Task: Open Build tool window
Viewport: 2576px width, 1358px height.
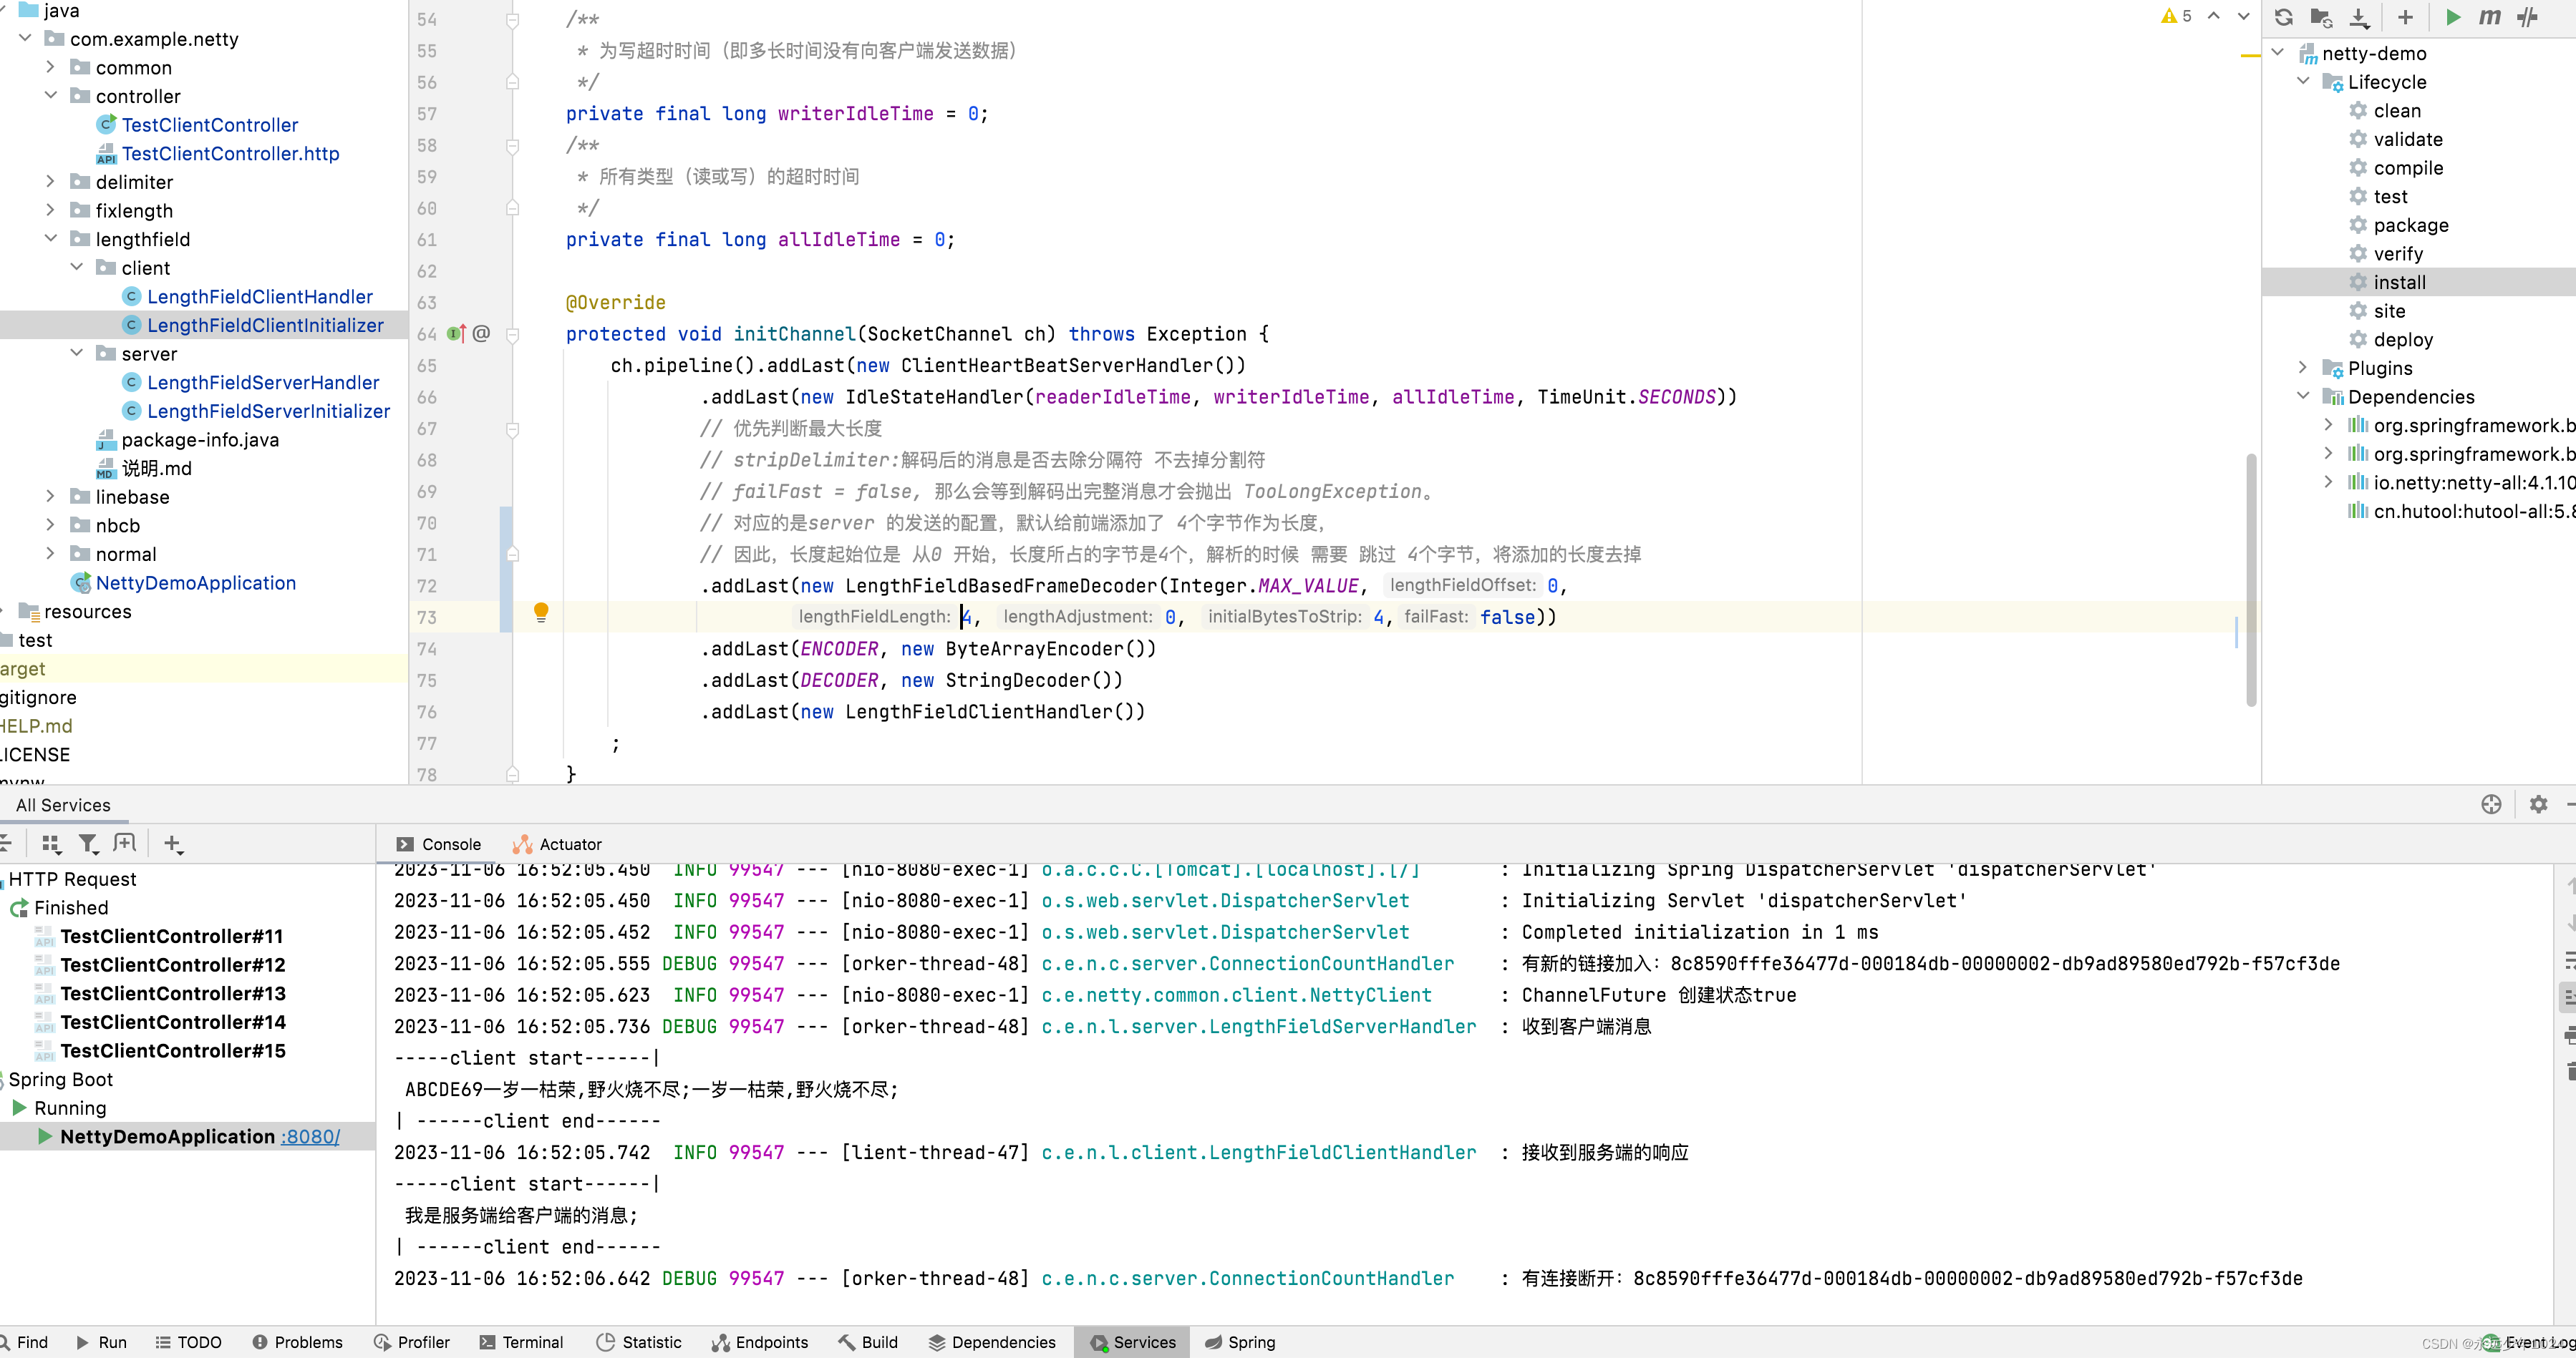Action: [x=868, y=1342]
